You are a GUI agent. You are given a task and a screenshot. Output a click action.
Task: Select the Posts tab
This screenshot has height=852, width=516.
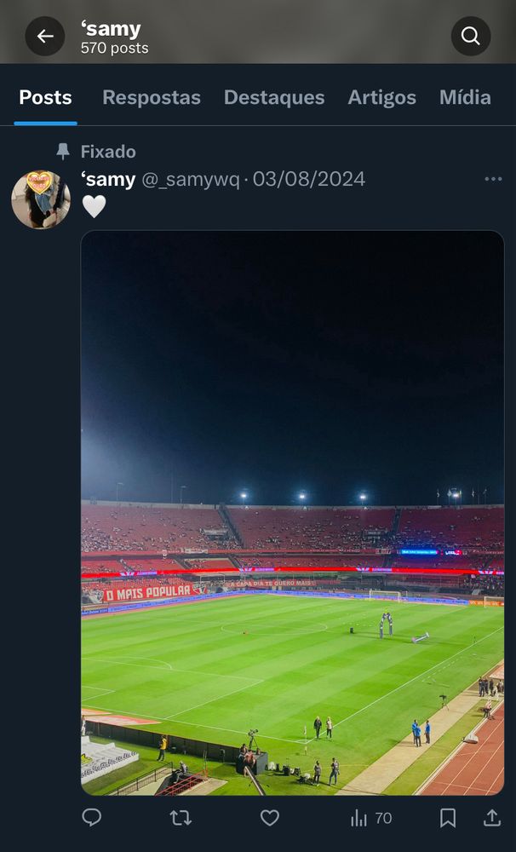46,97
